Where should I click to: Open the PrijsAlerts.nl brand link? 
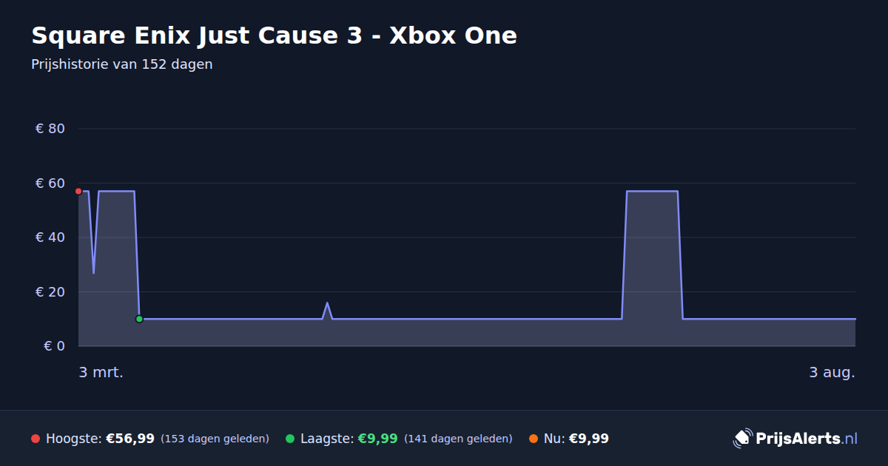[x=795, y=439]
